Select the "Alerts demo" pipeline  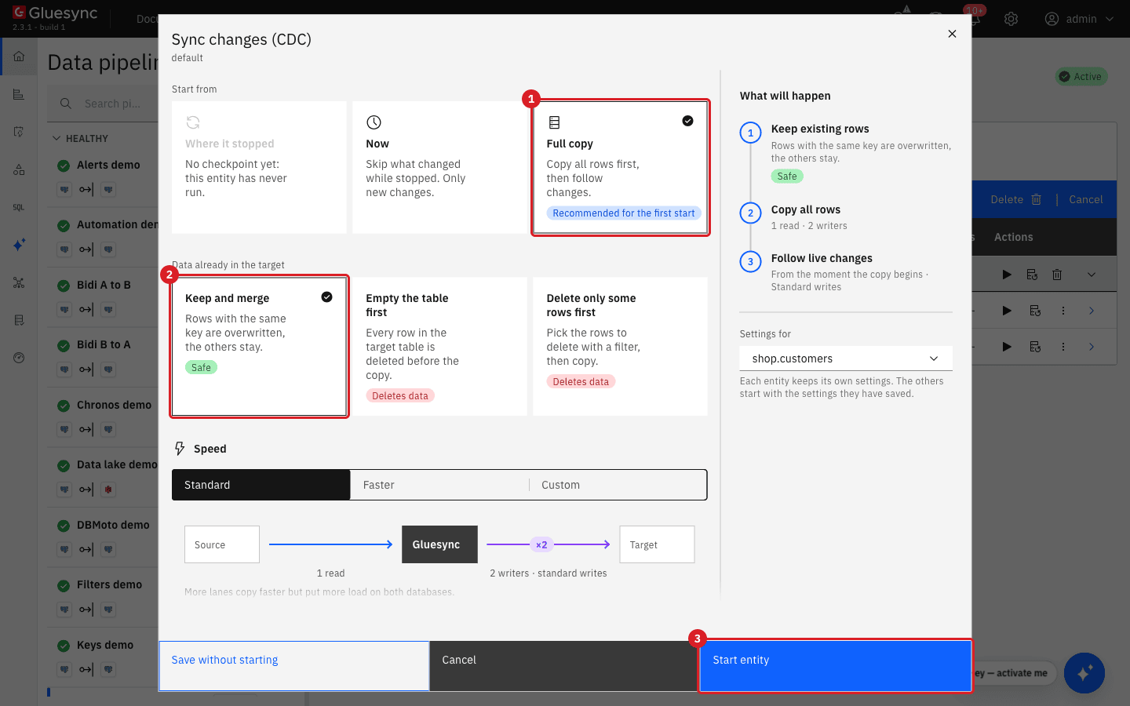108,165
